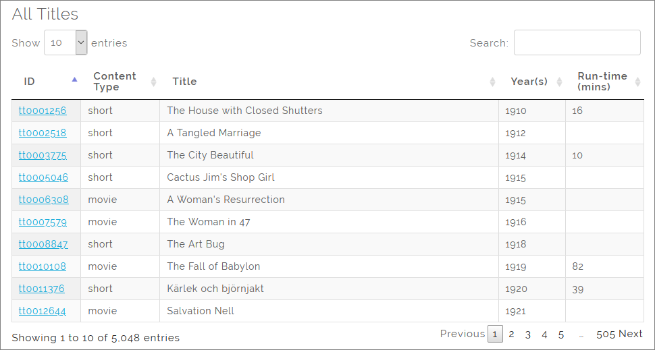Go to page 2 of results

(512, 334)
